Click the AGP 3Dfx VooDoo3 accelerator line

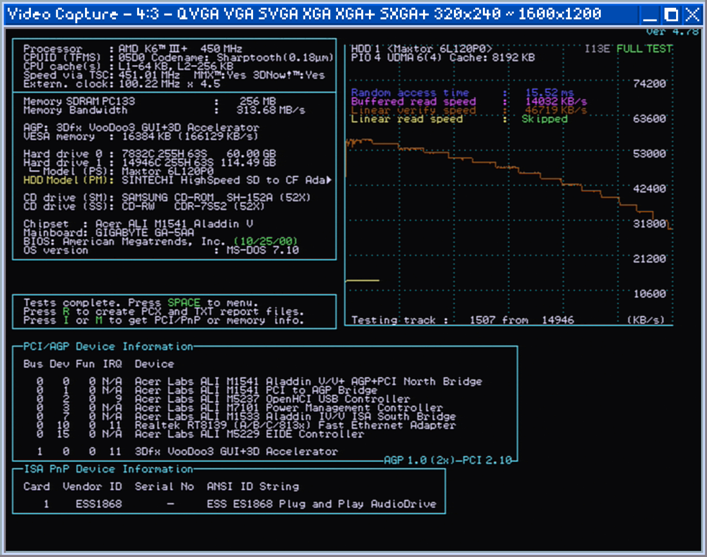tap(141, 127)
